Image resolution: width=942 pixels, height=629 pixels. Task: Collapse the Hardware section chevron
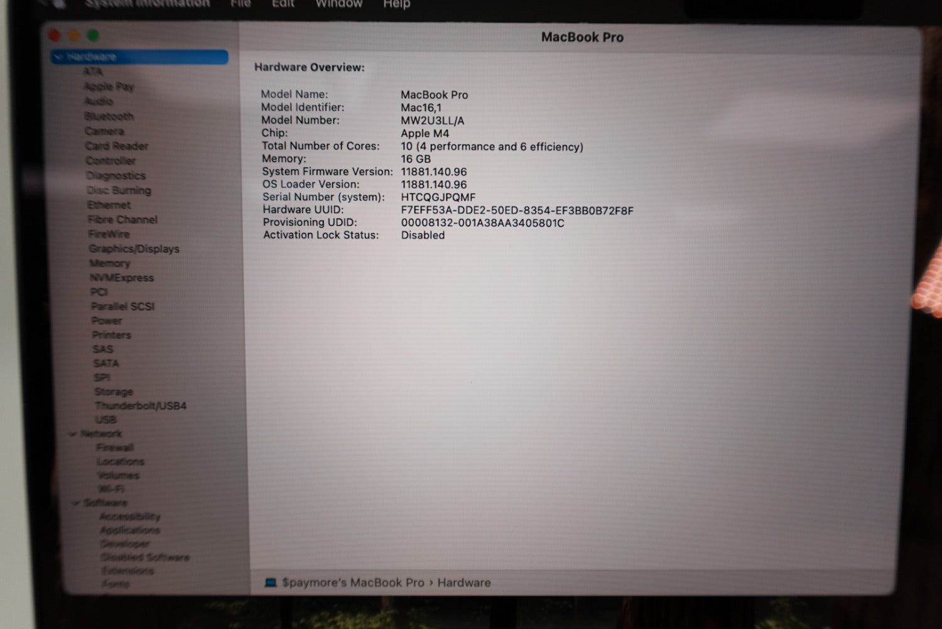pyautogui.click(x=58, y=57)
